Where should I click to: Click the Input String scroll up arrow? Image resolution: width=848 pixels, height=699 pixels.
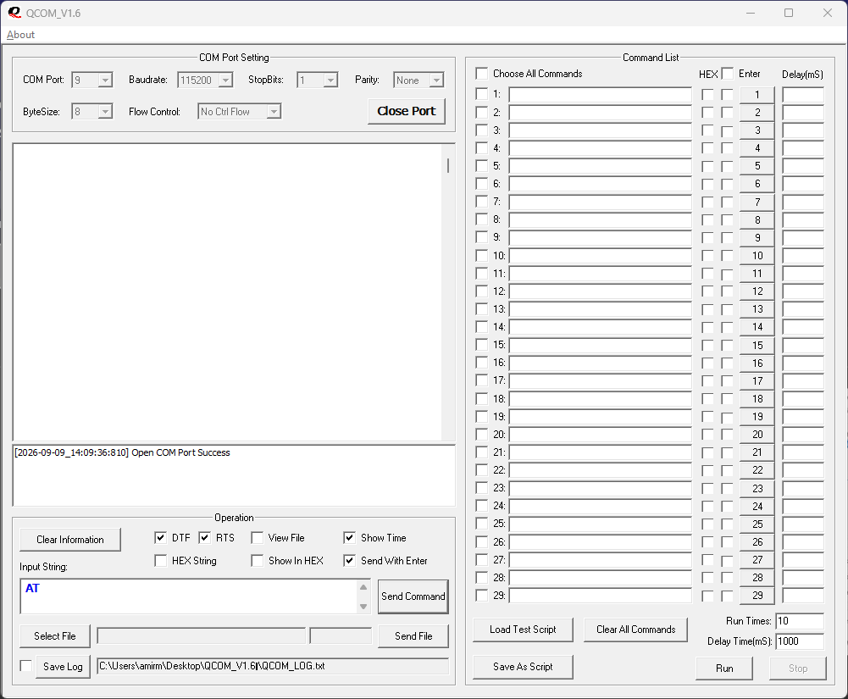pyautogui.click(x=363, y=587)
